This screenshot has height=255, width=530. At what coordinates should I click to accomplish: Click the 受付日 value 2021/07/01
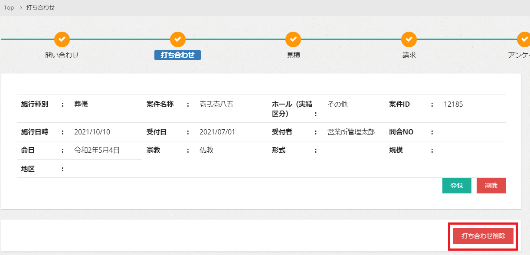coord(217,132)
